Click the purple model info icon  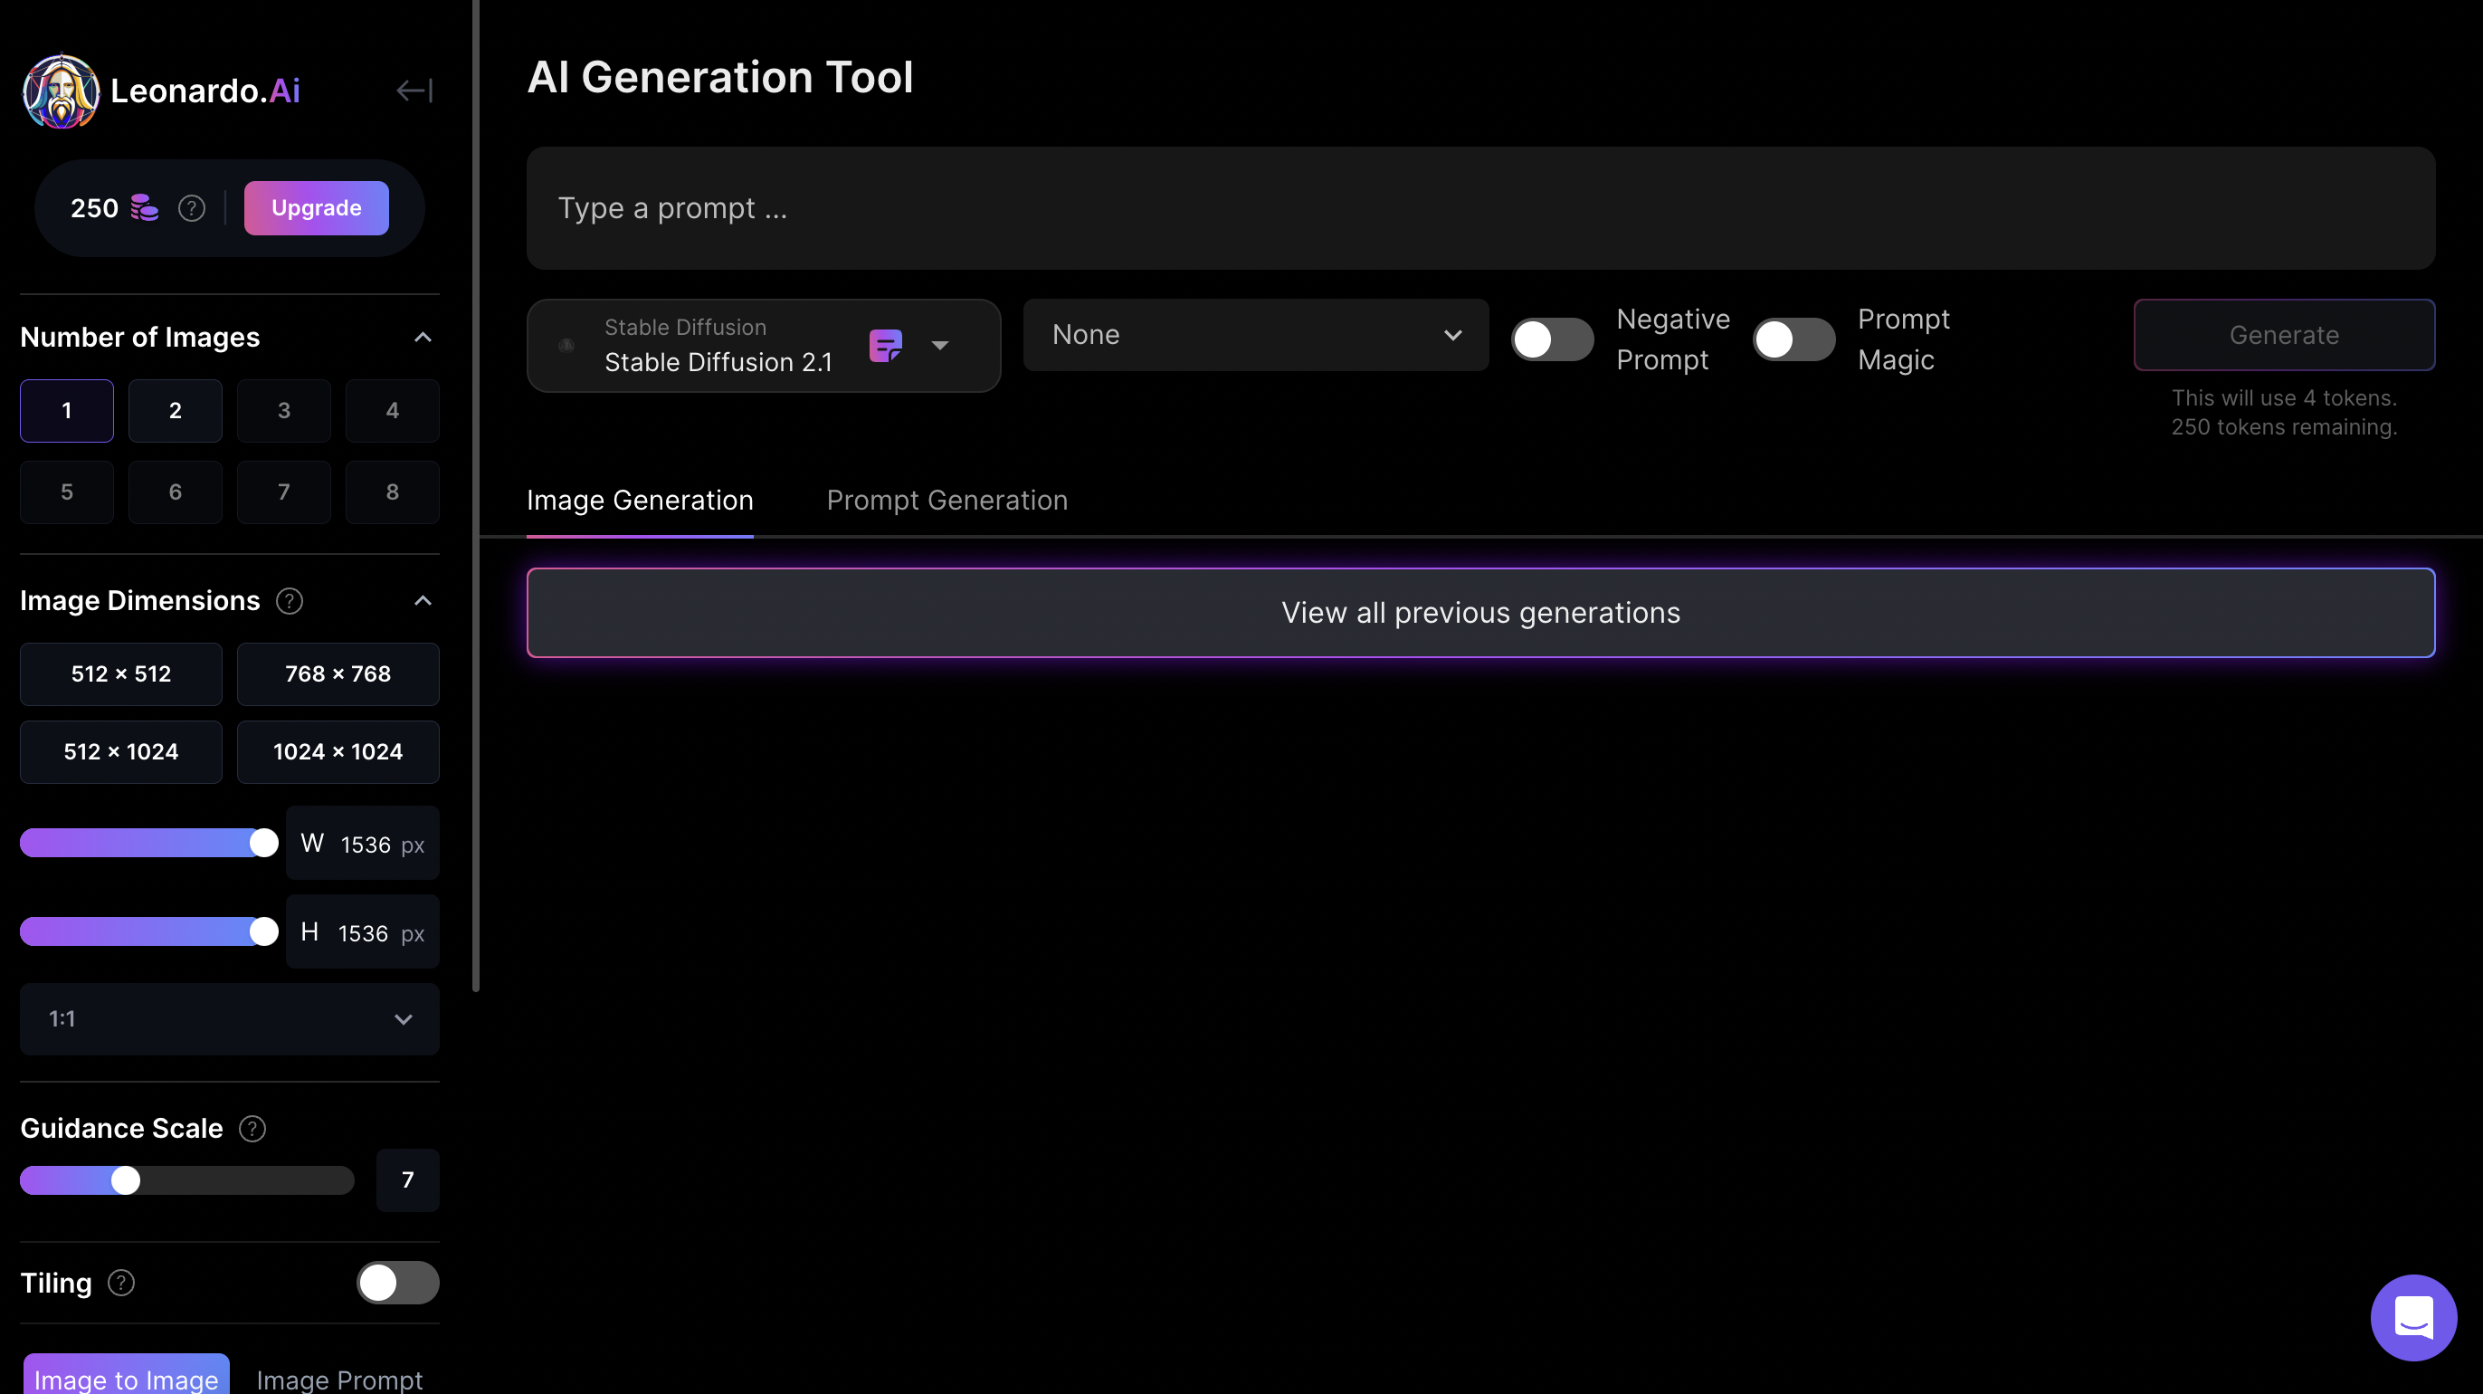[x=885, y=345]
